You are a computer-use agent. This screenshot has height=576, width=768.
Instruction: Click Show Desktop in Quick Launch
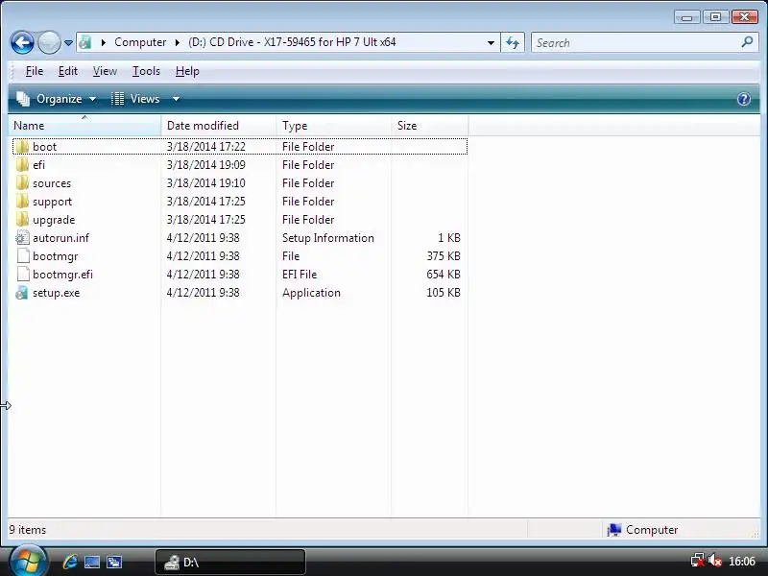click(x=92, y=562)
